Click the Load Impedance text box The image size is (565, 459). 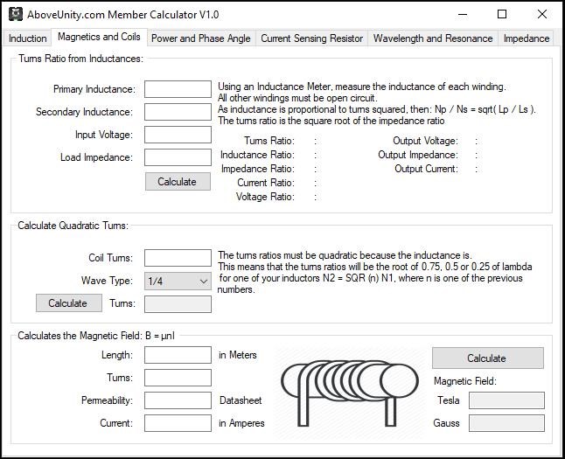(178, 157)
